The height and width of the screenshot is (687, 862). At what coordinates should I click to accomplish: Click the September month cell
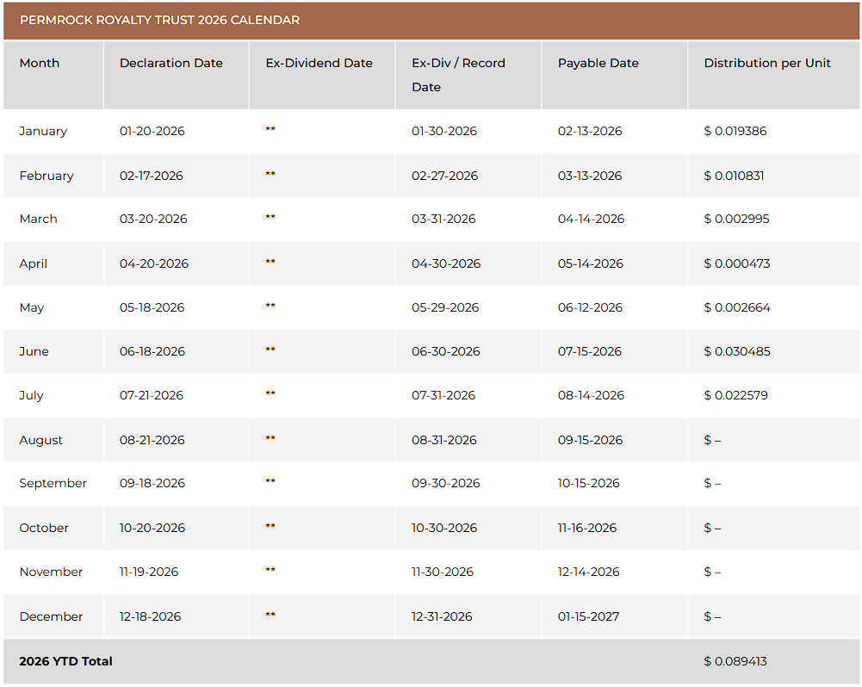[53, 484]
